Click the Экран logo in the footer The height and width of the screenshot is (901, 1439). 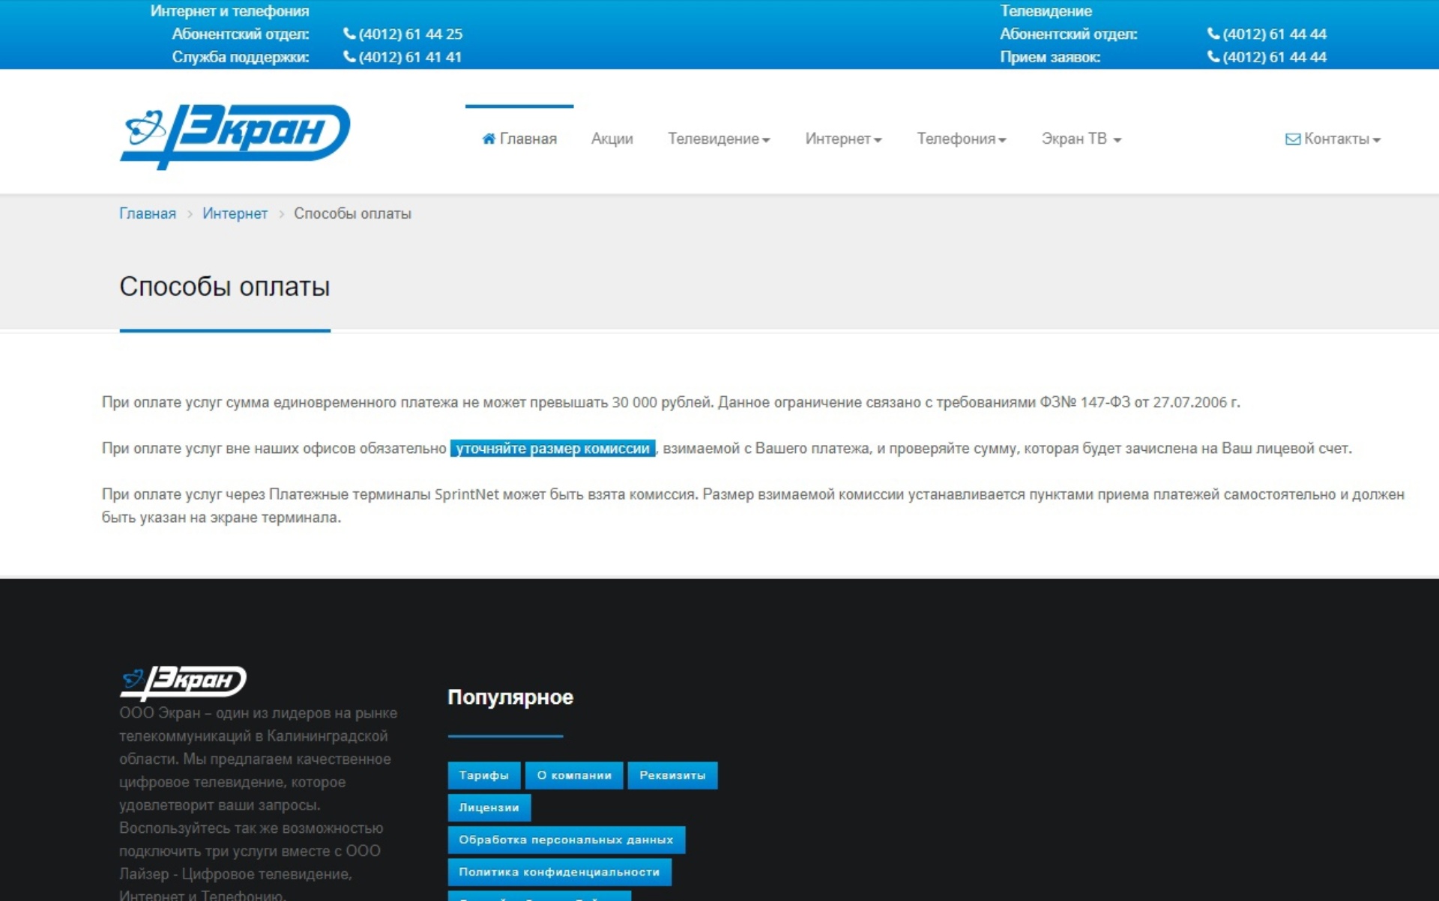click(183, 682)
